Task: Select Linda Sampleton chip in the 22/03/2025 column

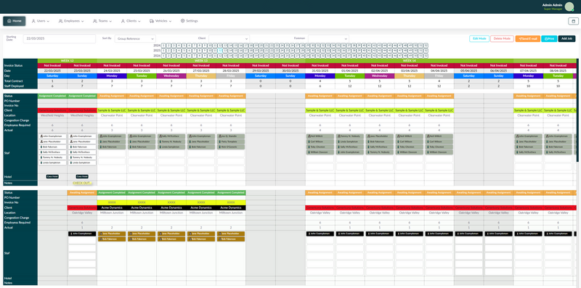Action: (x=52, y=163)
